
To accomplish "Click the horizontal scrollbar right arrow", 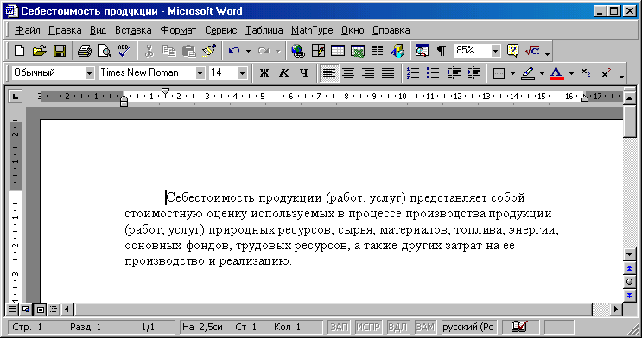I will point(616,310).
